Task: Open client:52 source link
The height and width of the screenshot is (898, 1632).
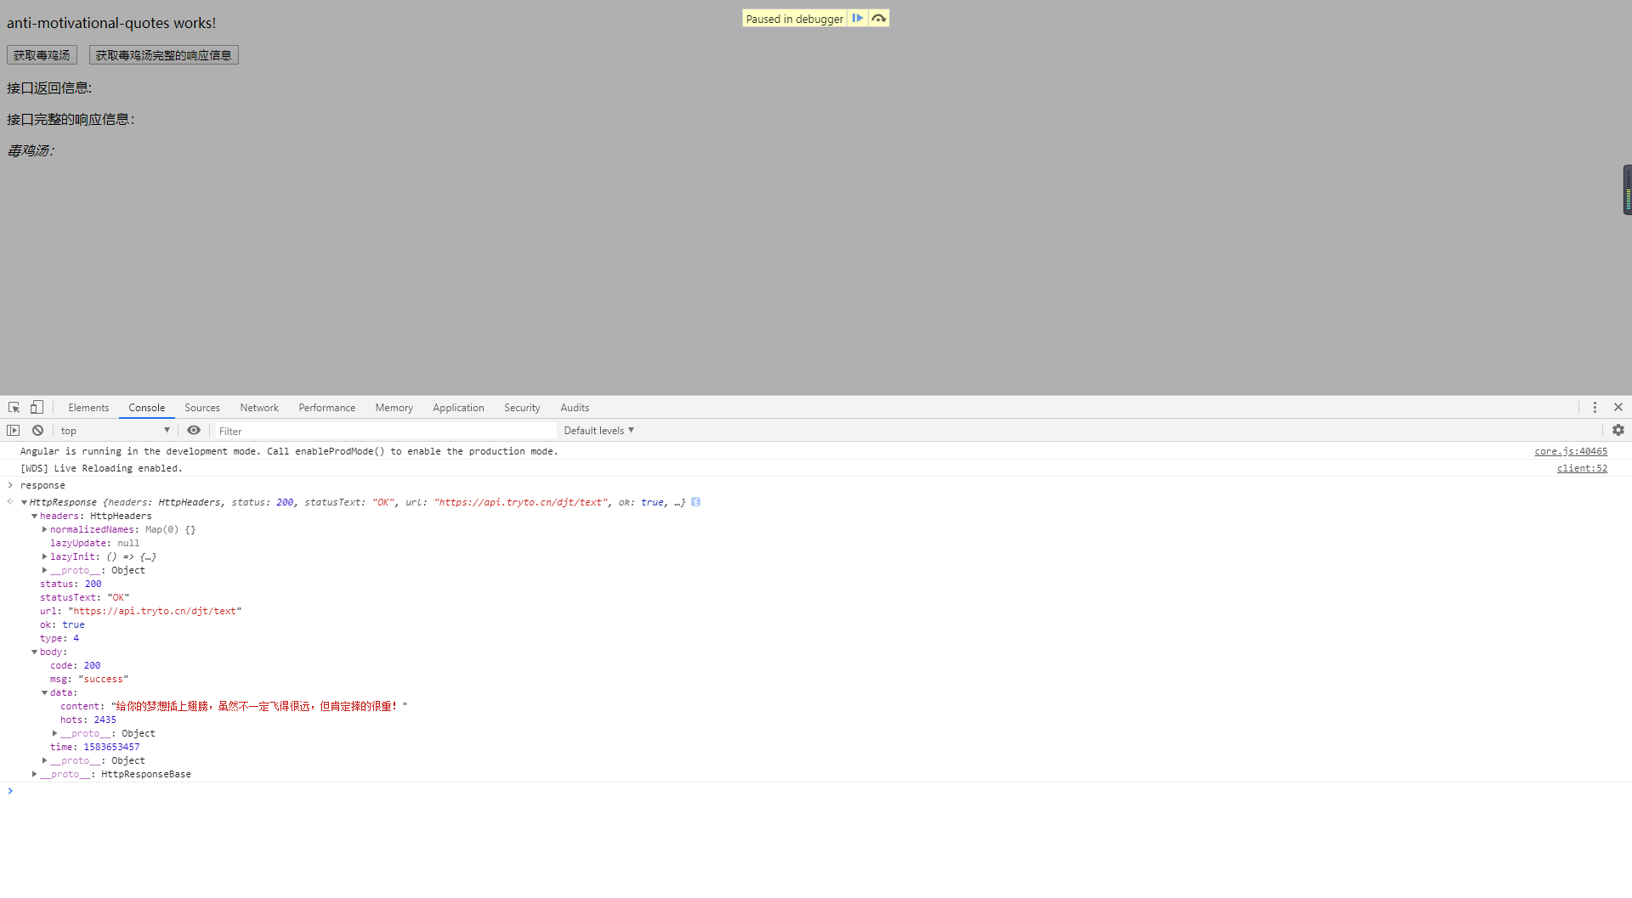Action: pyautogui.click(x=1582, y=468)
